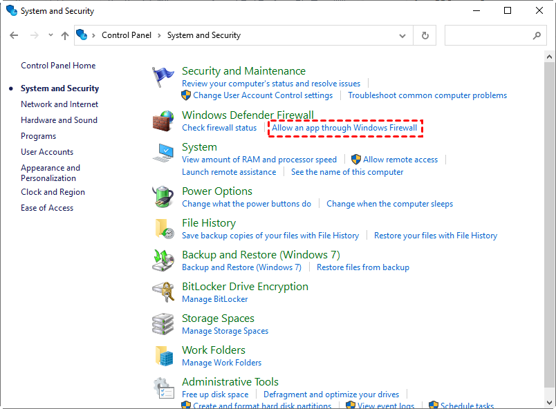Click See the name of this computer
The height and width of the screenshot is (409, 556).
[x=347, y=172]
